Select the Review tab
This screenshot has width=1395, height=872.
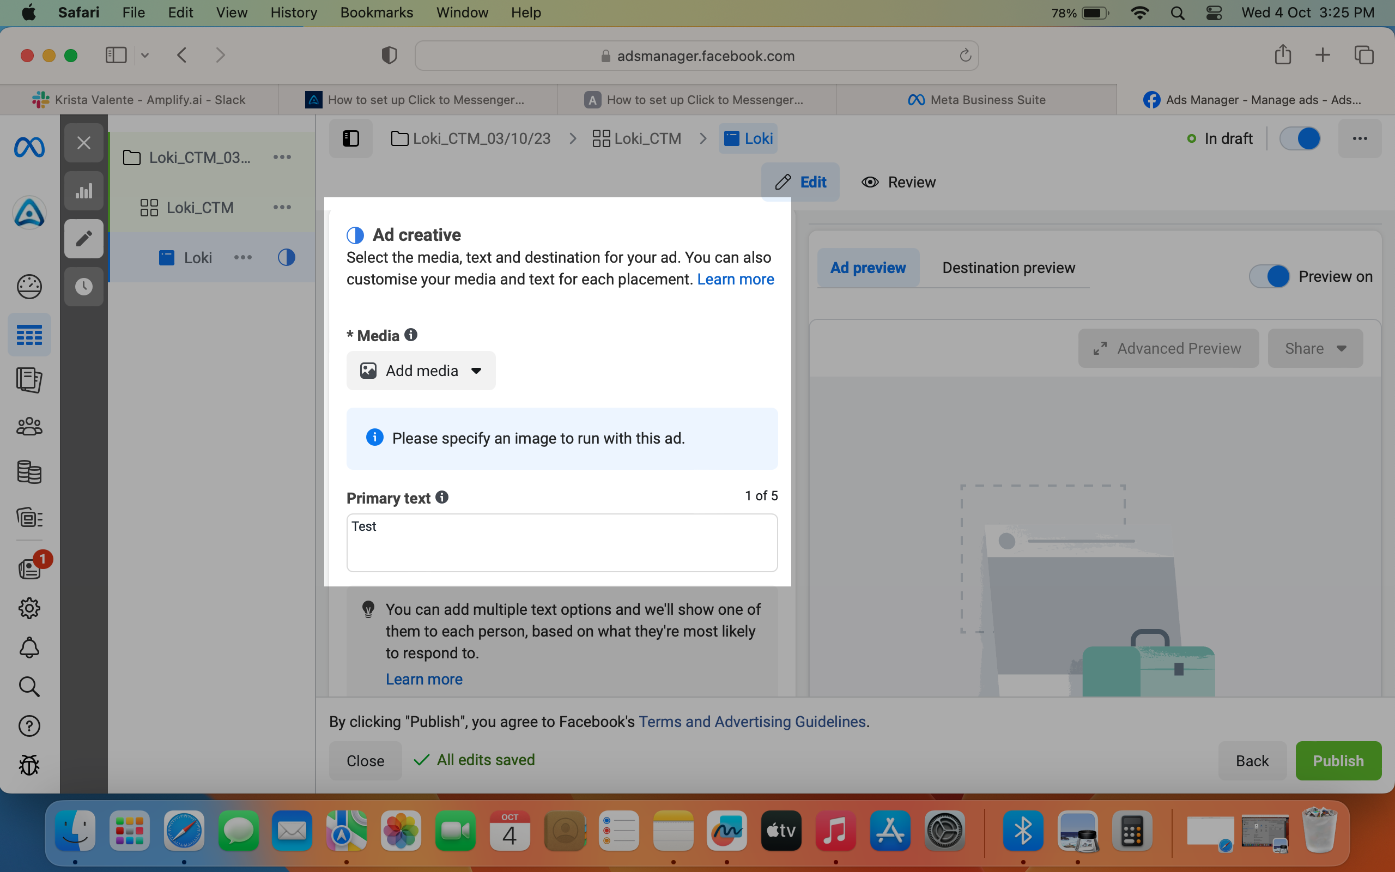898,182
